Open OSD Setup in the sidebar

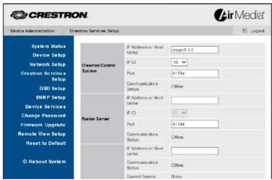click(x=53, y=89)
